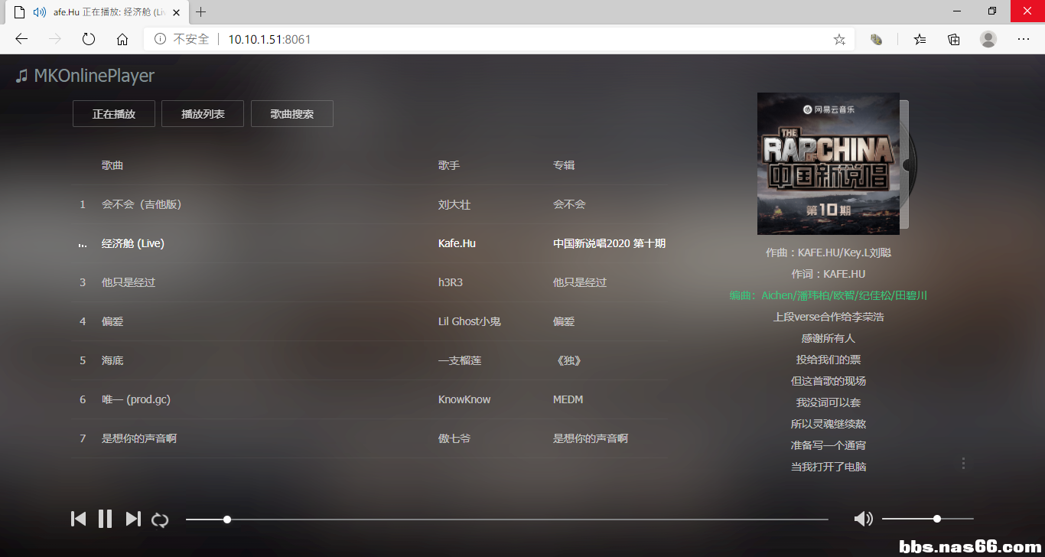The width and height of the screenshot is (1045, 557).
Task: Click the Rap of China album cover
Action: coord(828,163)
